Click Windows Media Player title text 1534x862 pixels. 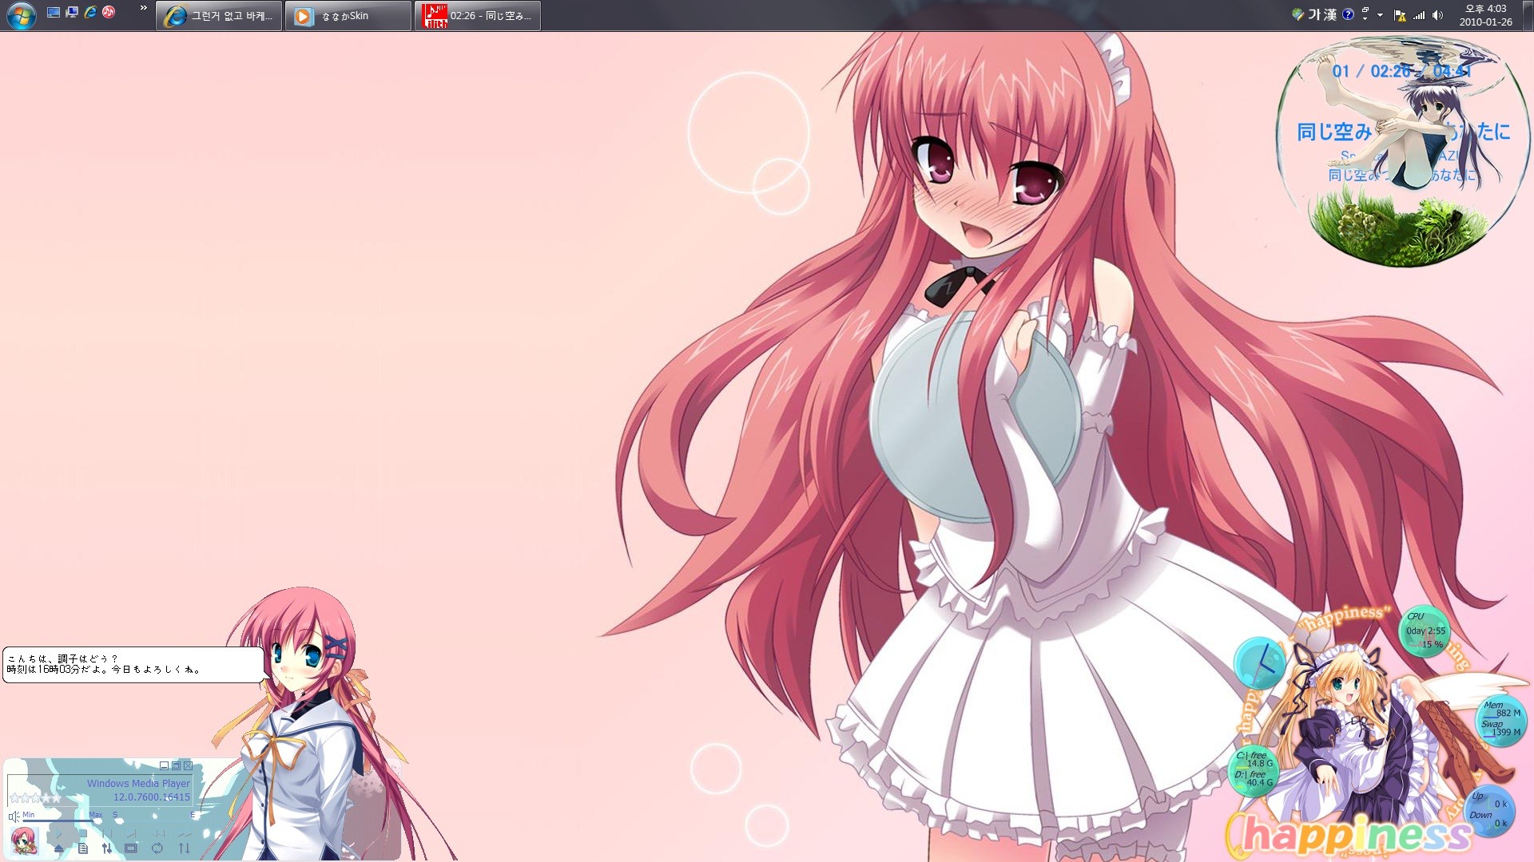[139, 784]
